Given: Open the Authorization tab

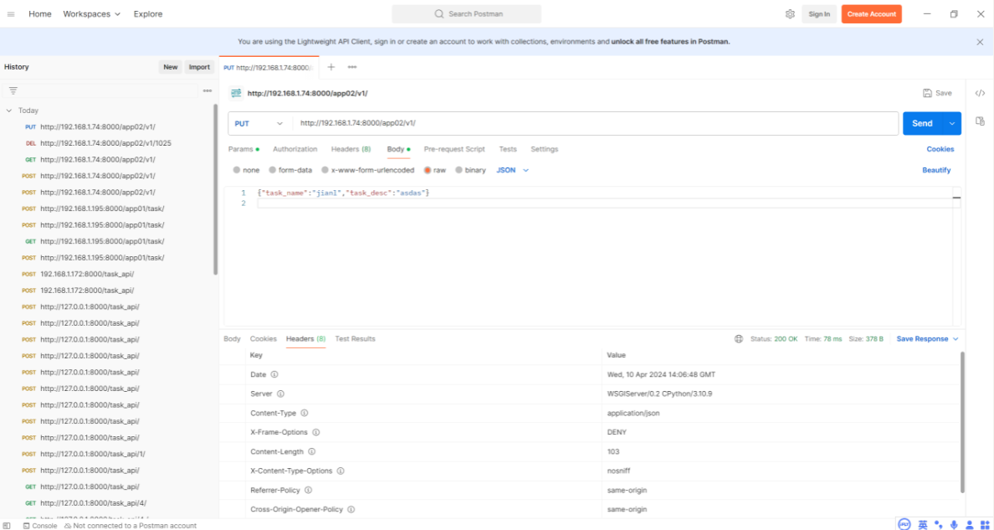Looking at the screenshot, I should coord(295,149).
